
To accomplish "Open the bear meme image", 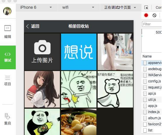I will click(115, 89).
